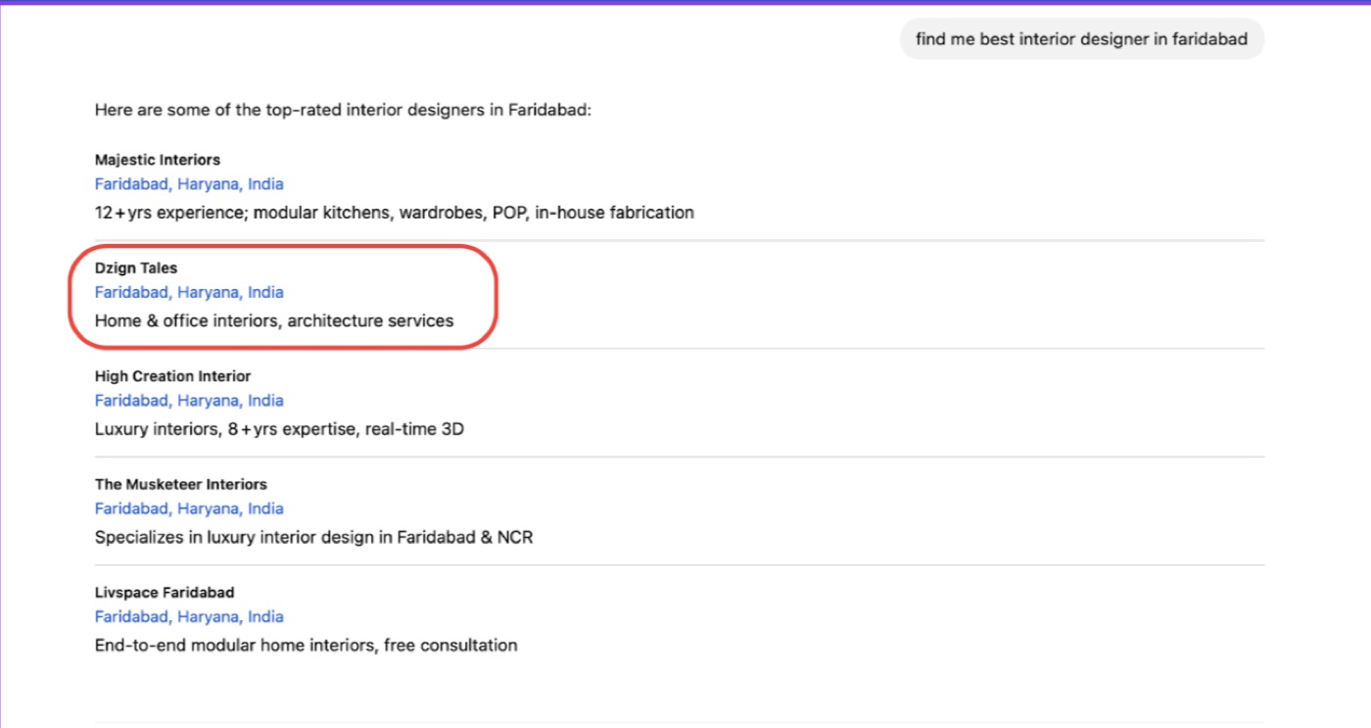This screenshot has width=1371, height=728.
Task: Open Majestic Interiors' Faridabad, Haryana, India location link
Action: 189,184
